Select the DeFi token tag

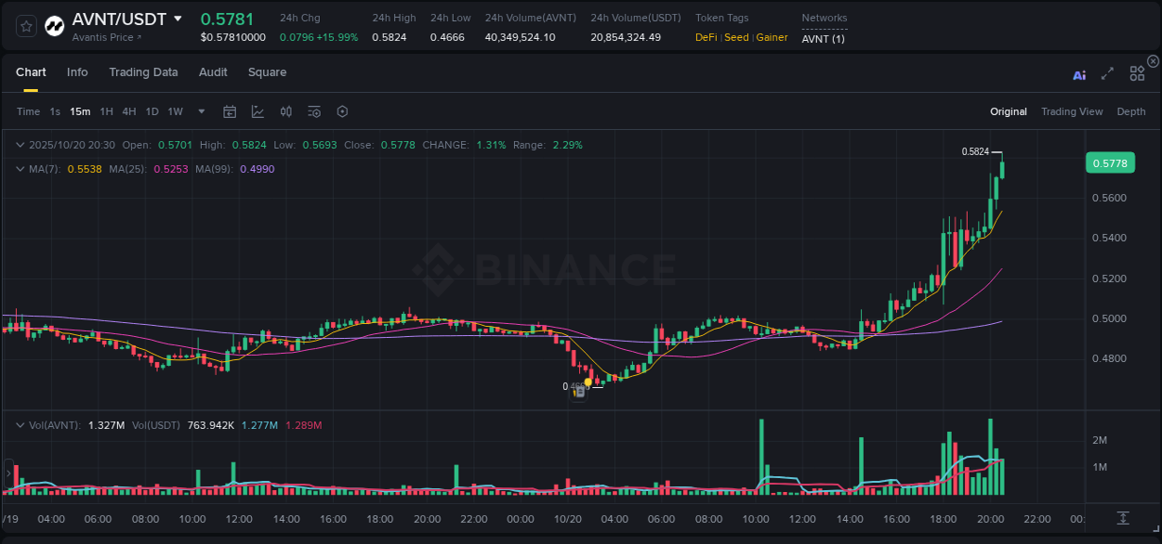pyautogui.click(x=704, y=38)
